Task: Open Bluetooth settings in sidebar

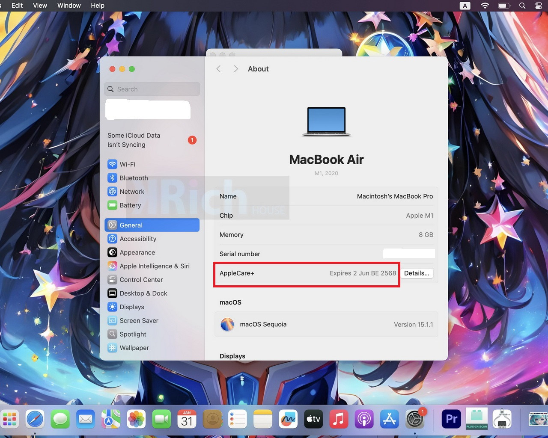Action: tap(152, 178)
